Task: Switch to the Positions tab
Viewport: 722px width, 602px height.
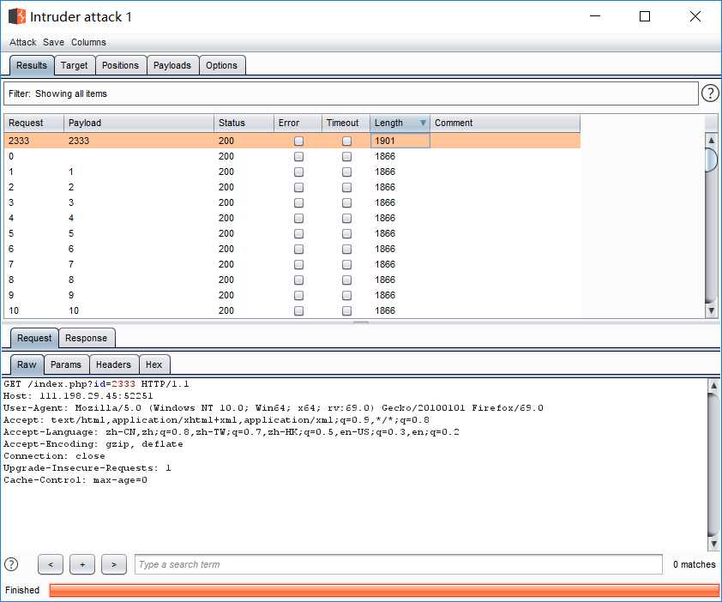Action: coord(120,65)
